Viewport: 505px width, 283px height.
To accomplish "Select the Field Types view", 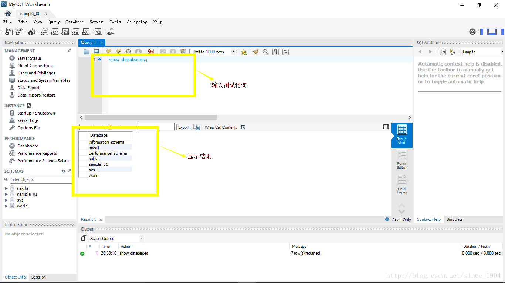I will point(401,185).
